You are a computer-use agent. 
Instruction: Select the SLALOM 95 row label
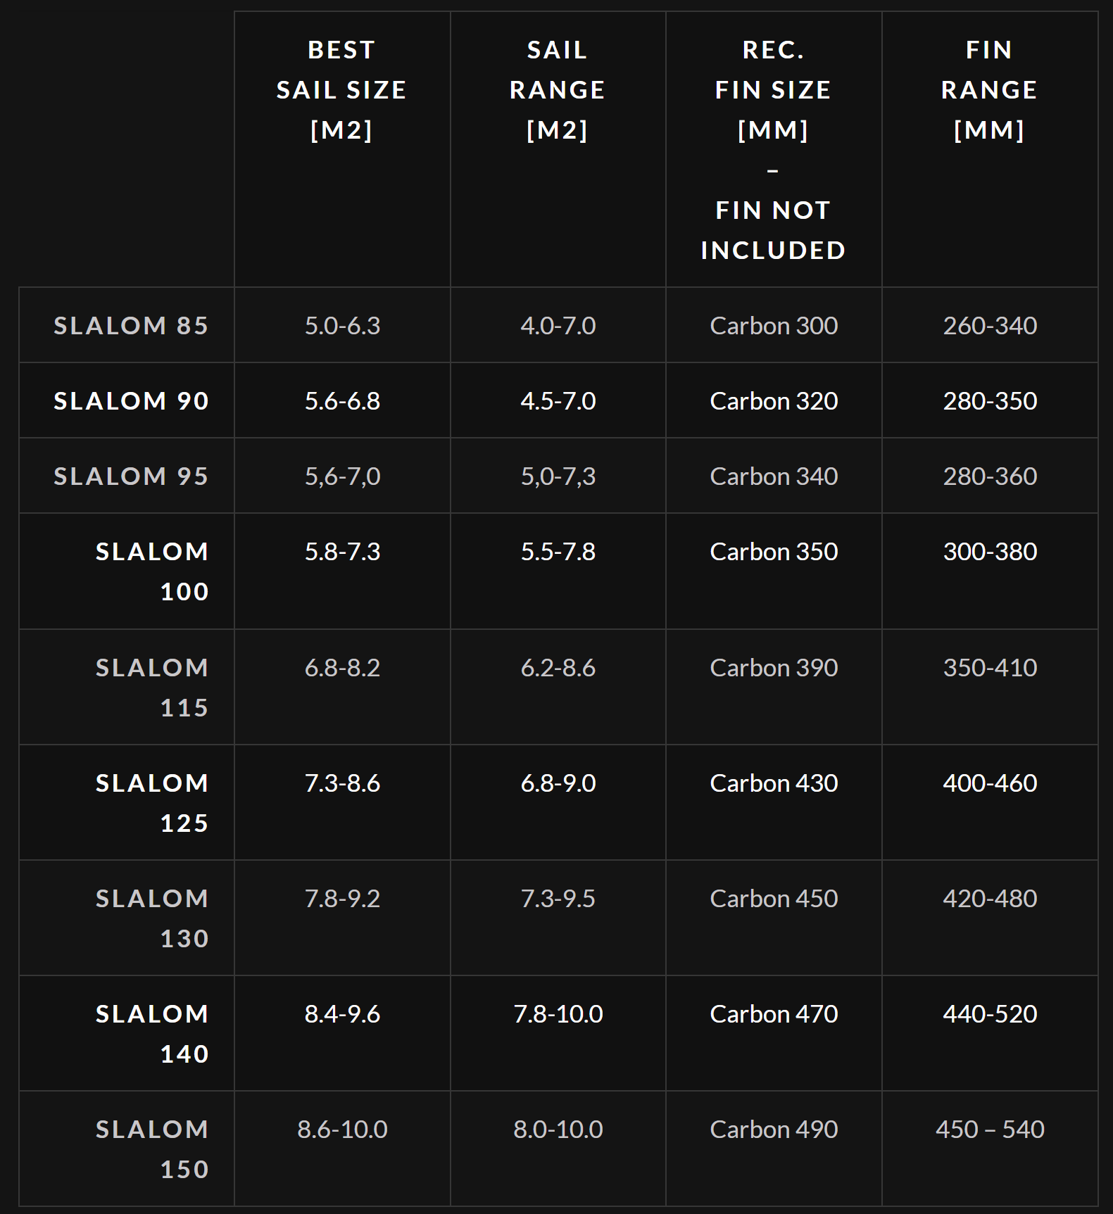[x=131, y=476]
